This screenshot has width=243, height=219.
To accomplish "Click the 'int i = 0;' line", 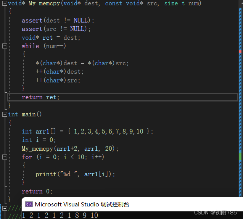I will tap(39, 140).
